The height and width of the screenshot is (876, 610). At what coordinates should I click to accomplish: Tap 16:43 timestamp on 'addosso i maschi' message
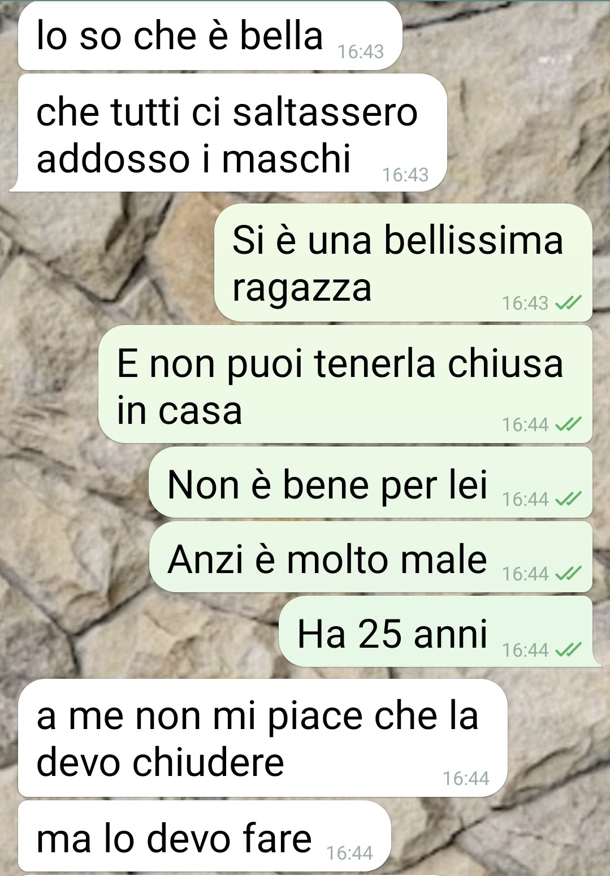(405, 175)
